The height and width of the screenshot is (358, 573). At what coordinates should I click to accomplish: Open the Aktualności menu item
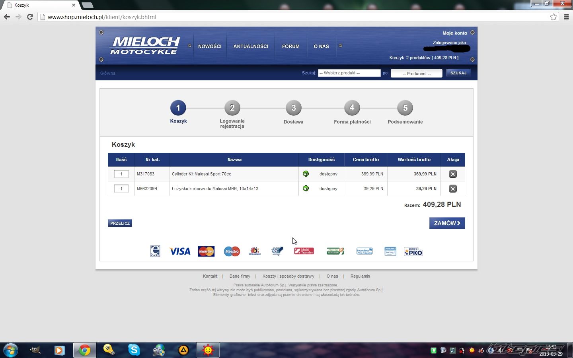tap(251, 46)
